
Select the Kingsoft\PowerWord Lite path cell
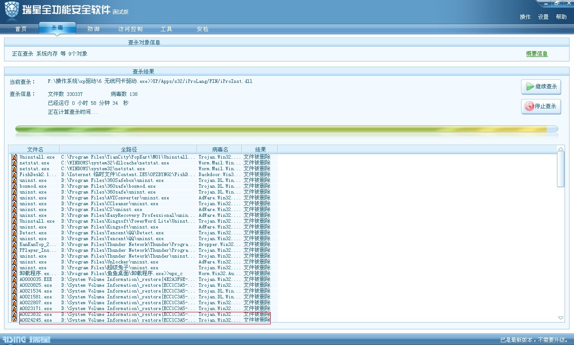[128, 221]
